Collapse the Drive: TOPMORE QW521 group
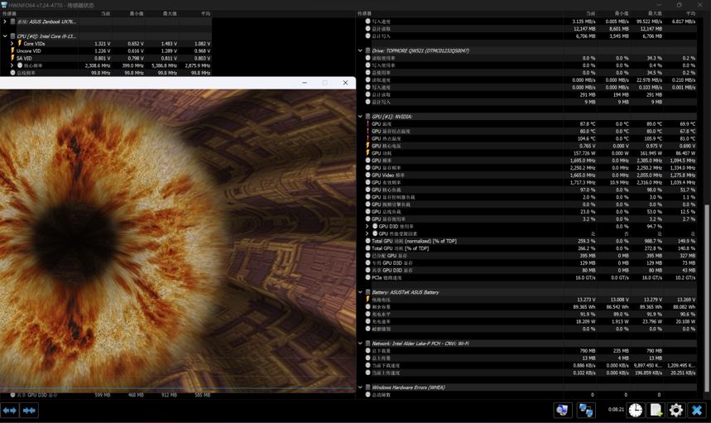711x423 pixels. coord(361,50)
